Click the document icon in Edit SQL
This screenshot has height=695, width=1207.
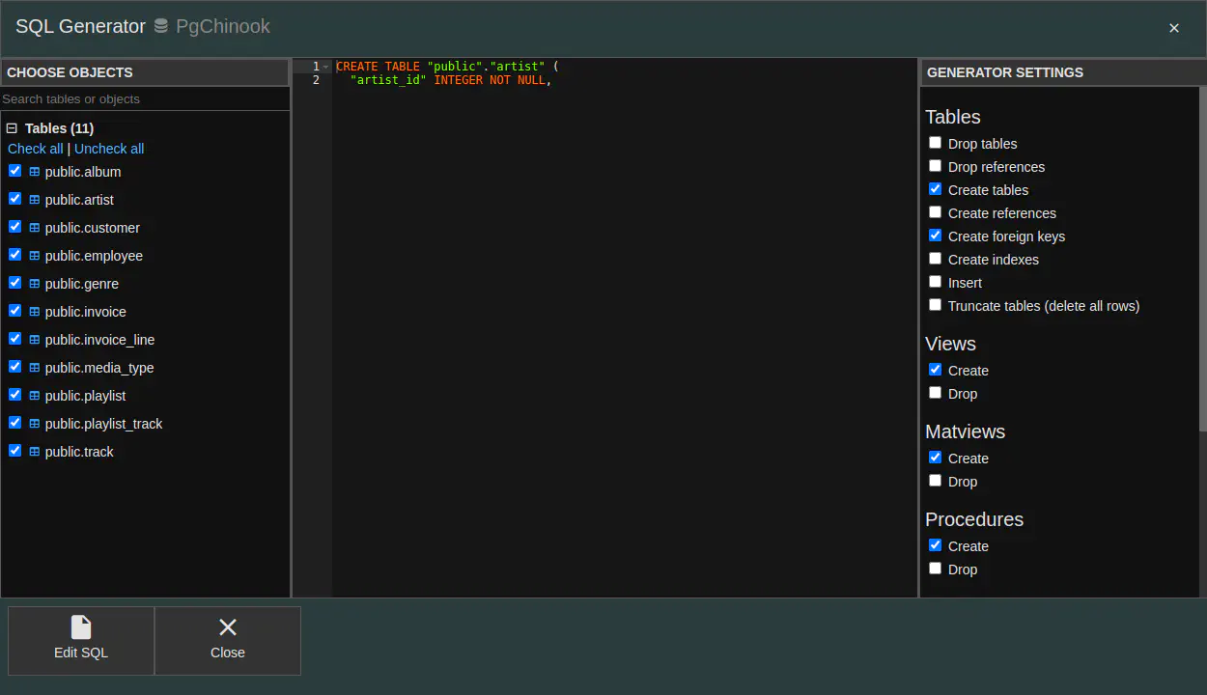(81, 627)
